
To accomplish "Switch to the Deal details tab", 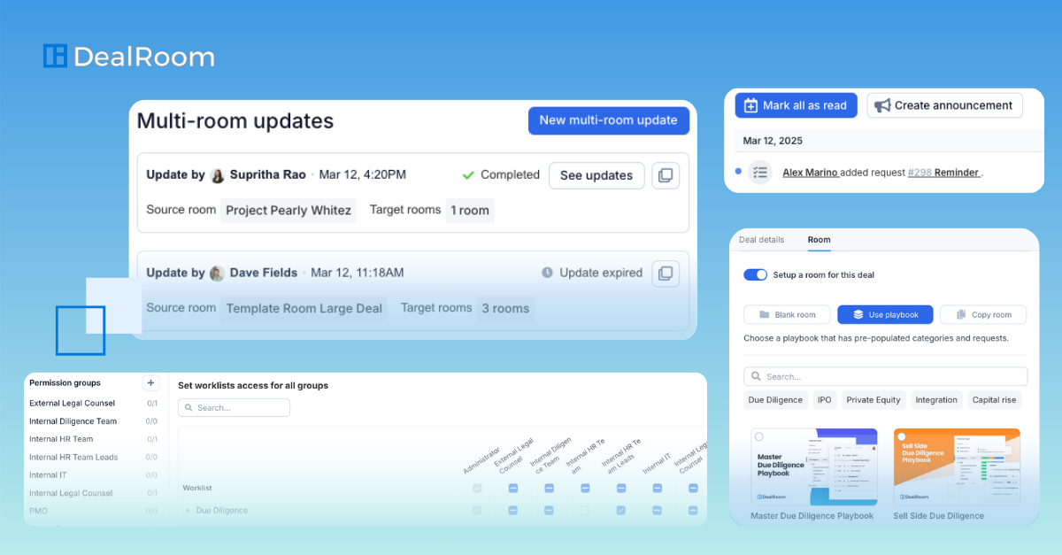I will click(x=761, y=240).
